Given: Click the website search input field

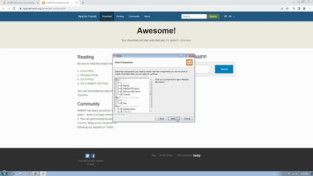Looking at the screenshot, I should 194,16.
